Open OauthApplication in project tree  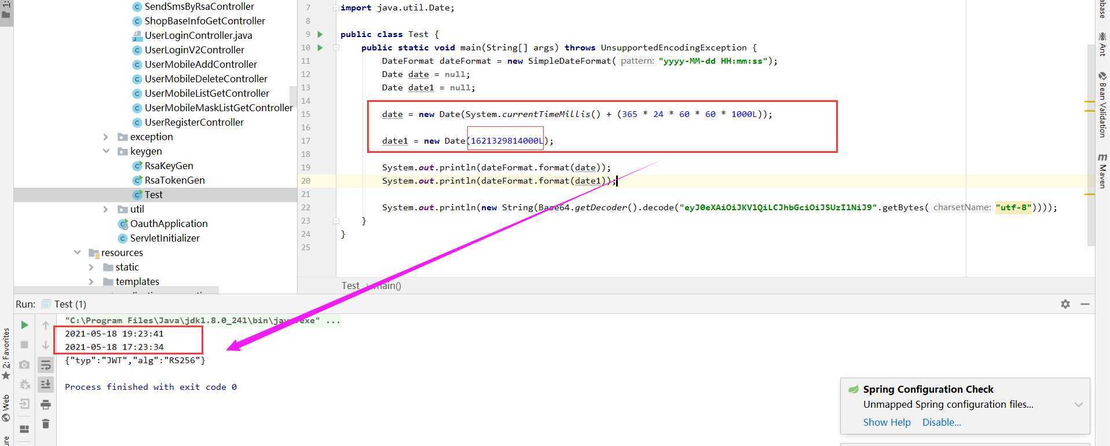coord(168,224)
